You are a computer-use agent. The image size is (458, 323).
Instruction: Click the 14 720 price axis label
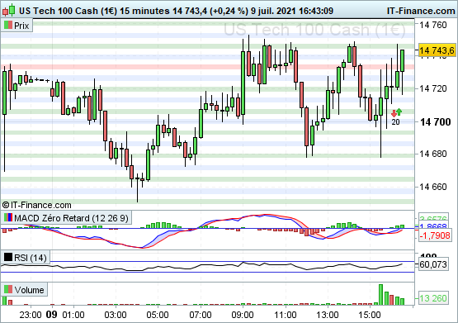pyautogui.click(x=433, y=88)
